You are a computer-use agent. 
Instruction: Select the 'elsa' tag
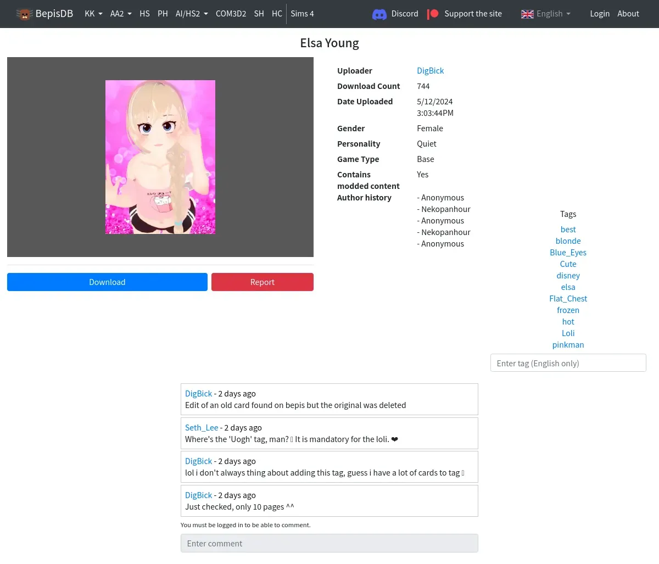click(568, 287)
